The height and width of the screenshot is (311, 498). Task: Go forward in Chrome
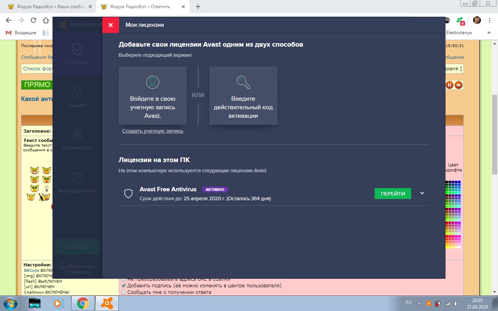21,20
